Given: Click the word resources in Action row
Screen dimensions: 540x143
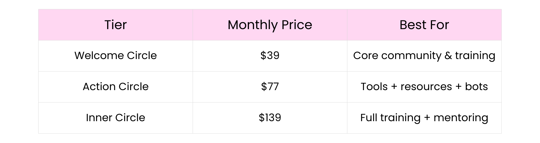Looking at the screenshot, I should tap(426, 87).
